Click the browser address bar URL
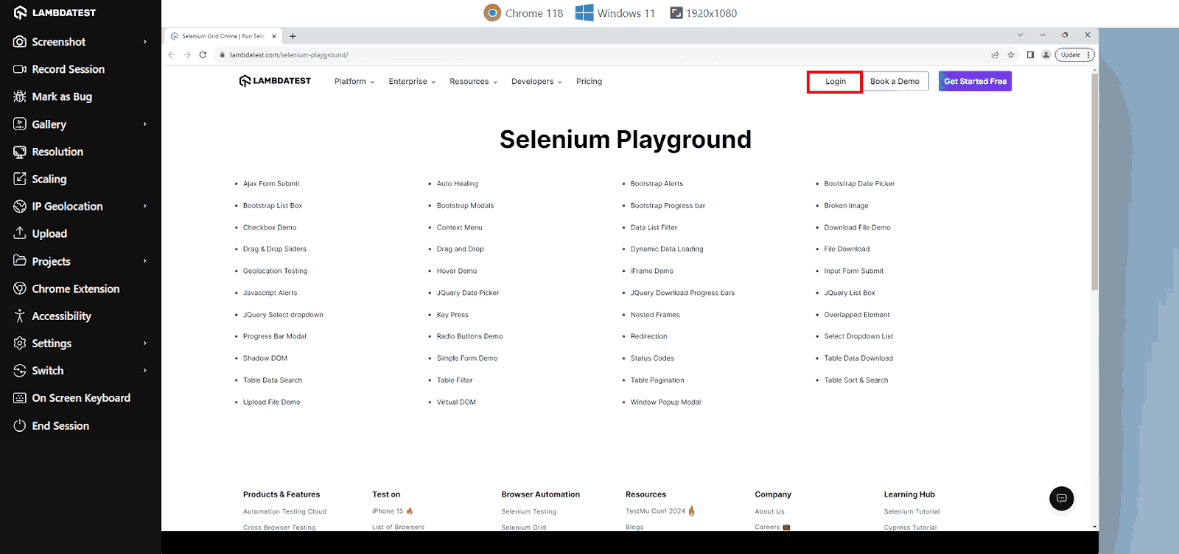This screenshot has height=554, width=1179. pos(289,55)
